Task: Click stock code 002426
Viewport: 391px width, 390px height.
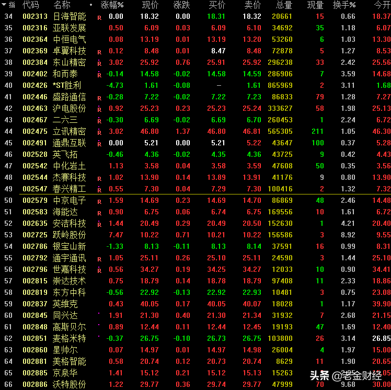Action: [x=35, y=85]
